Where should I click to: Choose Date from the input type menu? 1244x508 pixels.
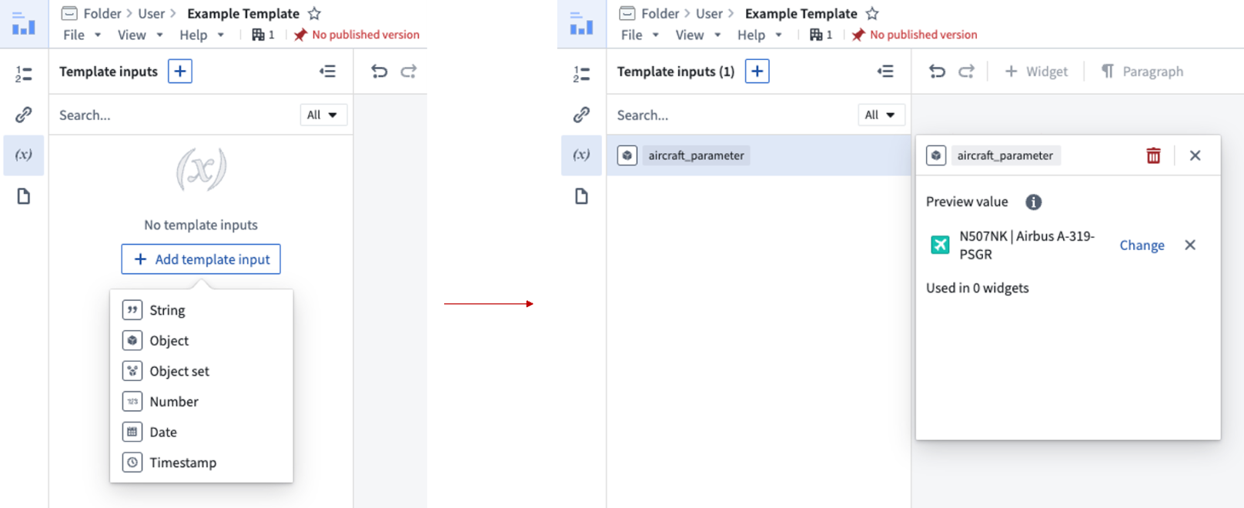(x=202, y=432)
